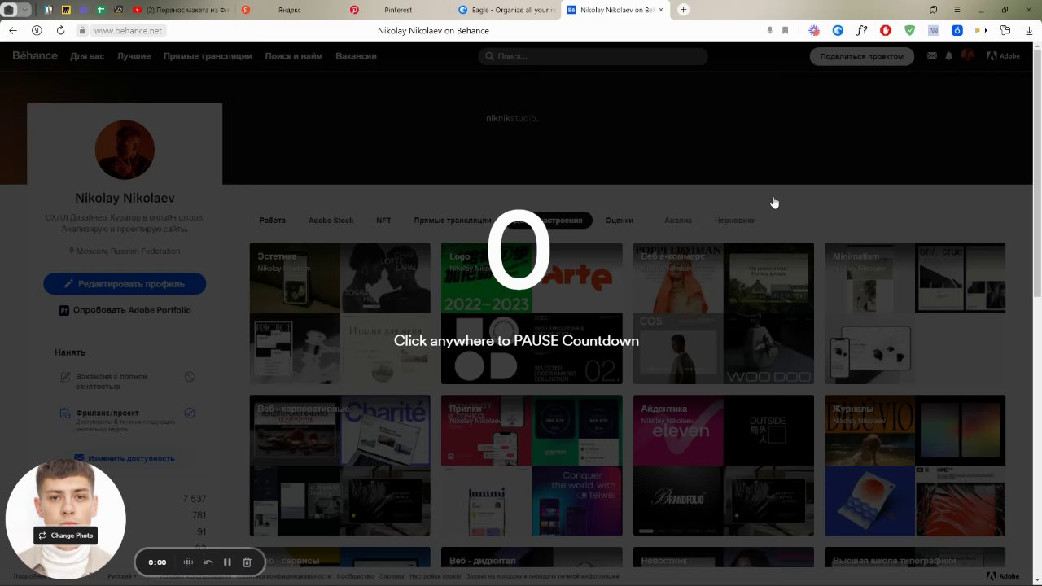
Task: Open Behance notifications bell
Action: pyautogui.click(x=948, y=56)
